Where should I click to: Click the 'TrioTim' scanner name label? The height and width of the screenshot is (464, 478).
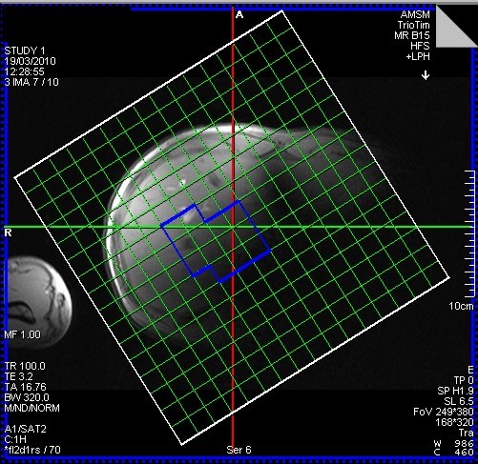[413, 25]
